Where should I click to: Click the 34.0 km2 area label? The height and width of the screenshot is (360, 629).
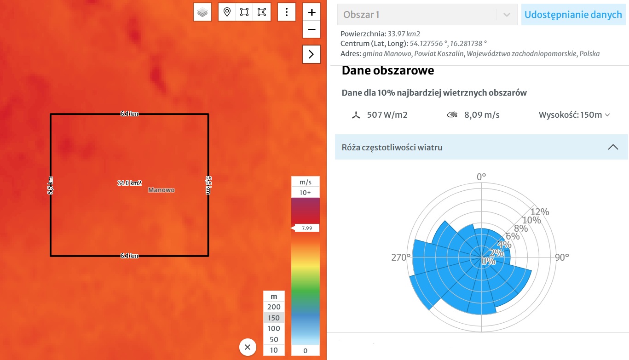[129, 183]
